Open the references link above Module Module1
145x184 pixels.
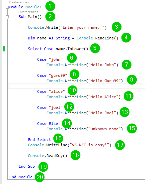[19, 2]
